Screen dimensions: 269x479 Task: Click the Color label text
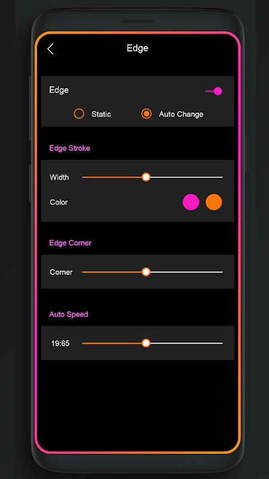[59, 202]
